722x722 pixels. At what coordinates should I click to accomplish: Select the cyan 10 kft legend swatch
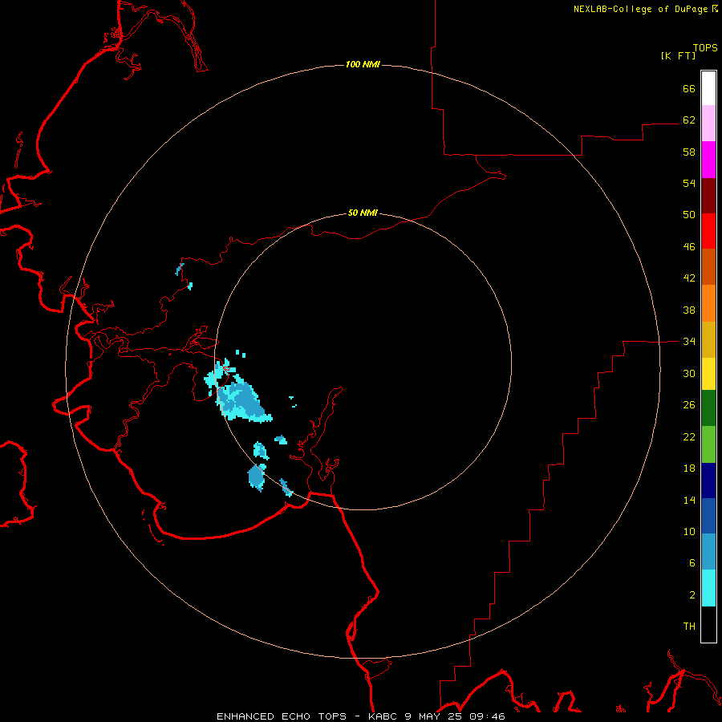(x=708, y=588)
